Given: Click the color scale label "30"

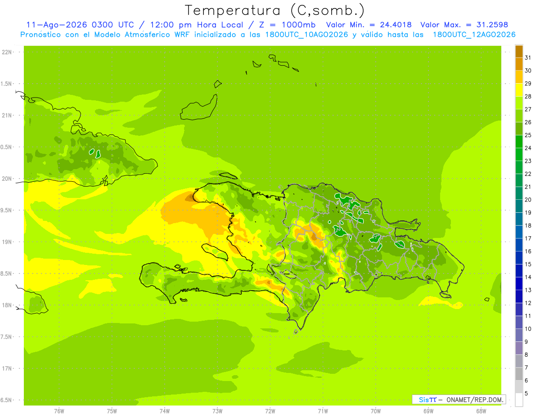Looking at the screenshot, I should (x=528, y=71).
